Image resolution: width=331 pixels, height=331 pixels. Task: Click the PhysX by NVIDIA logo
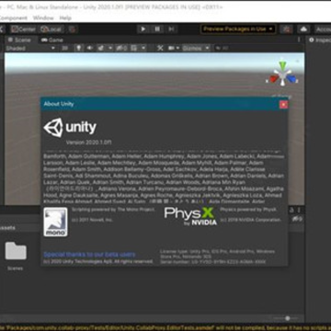[x=190, y=216]
